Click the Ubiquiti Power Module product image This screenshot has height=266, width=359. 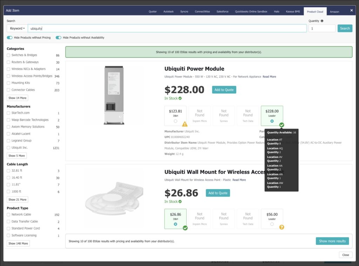114,95
